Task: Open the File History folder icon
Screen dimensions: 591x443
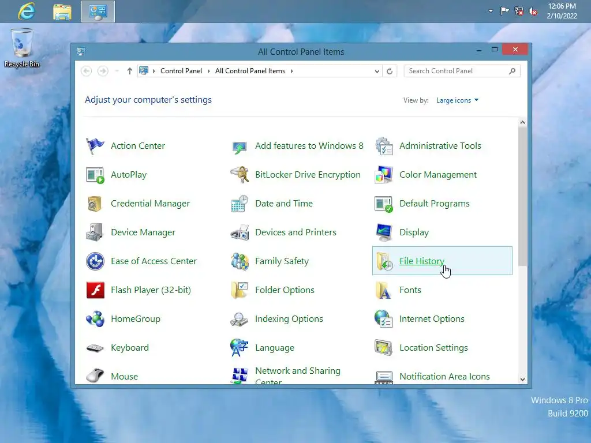Action: (x=384, y=261)
